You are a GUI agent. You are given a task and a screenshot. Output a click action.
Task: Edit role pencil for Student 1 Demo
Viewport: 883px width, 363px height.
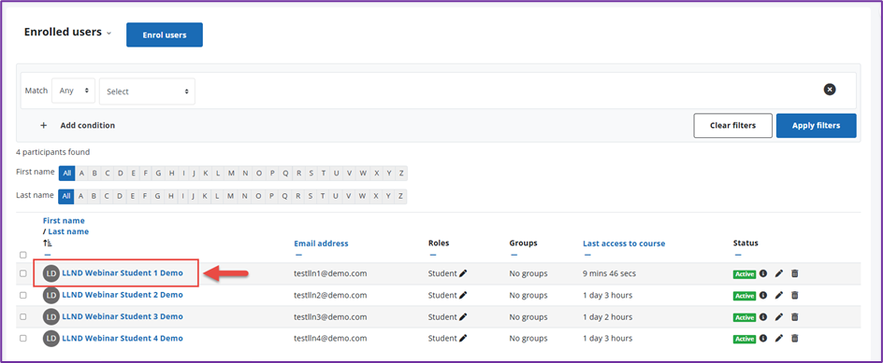coord(463,273)
